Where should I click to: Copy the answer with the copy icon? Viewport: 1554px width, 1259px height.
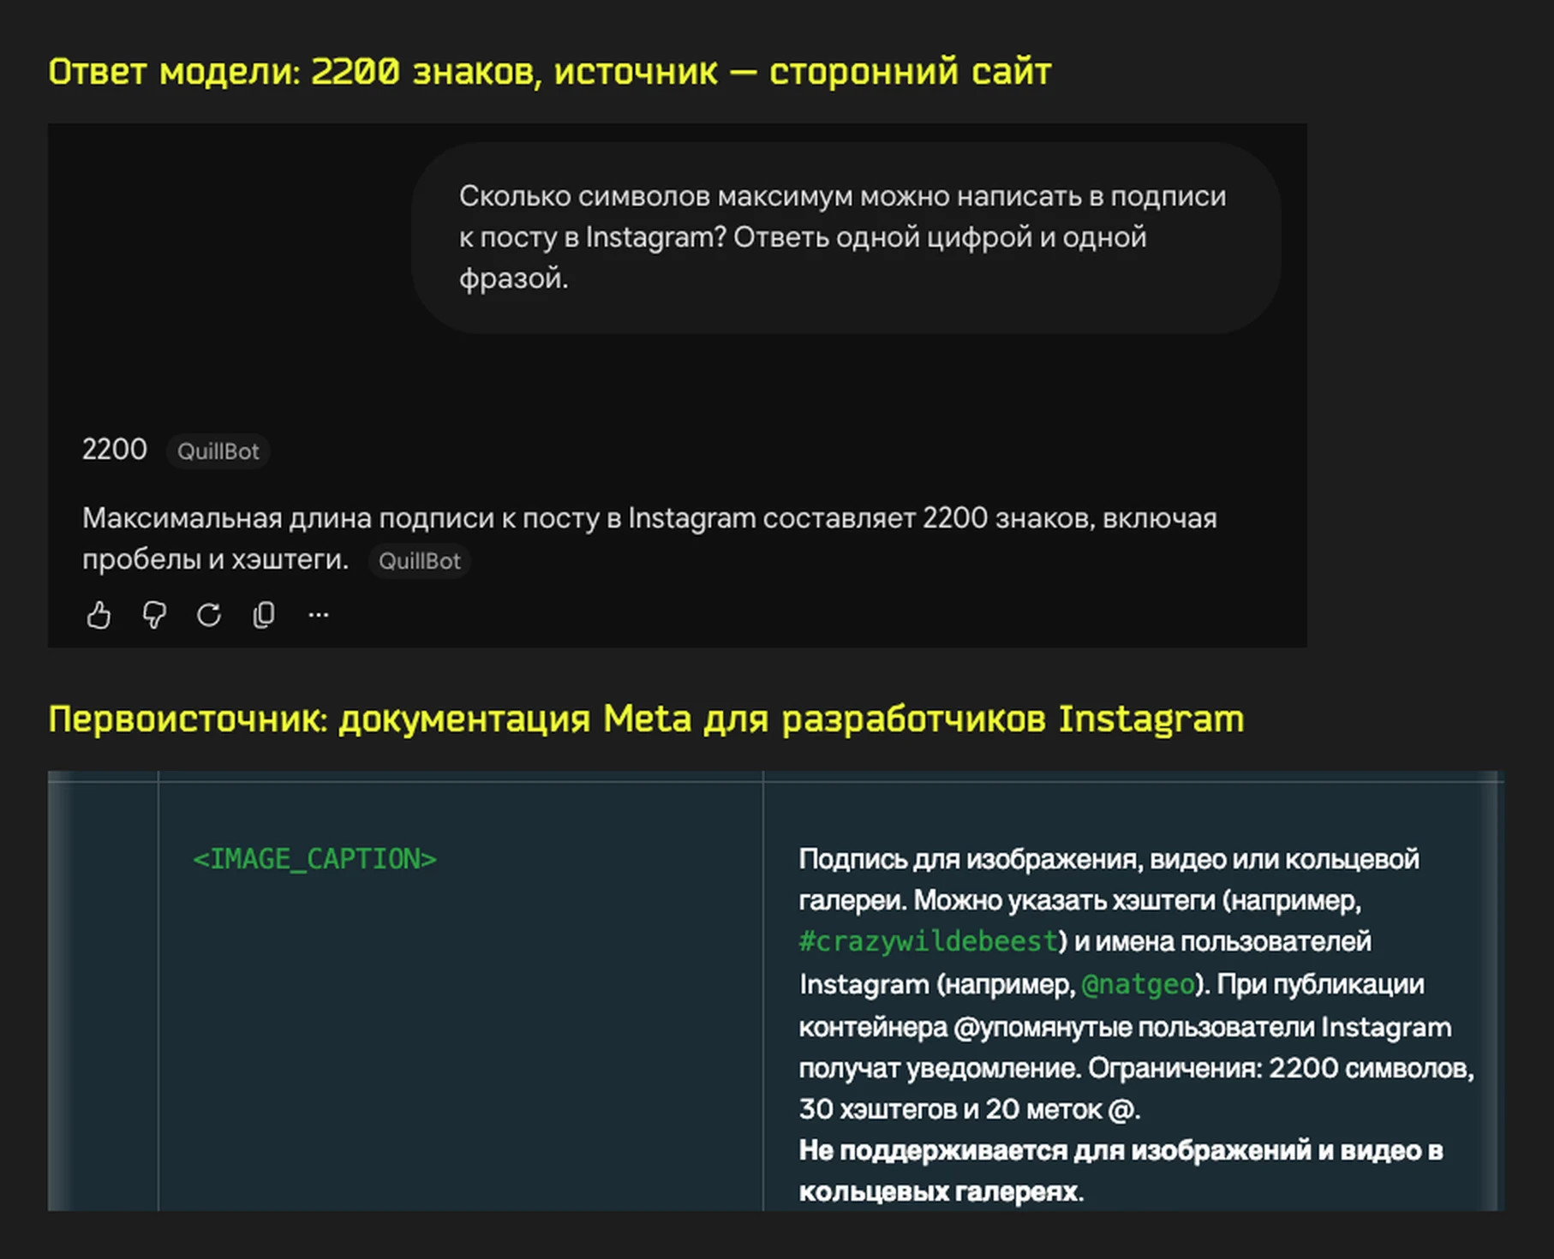pos(264,615)
